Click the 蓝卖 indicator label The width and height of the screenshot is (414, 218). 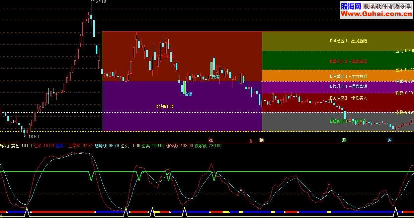click(60, 146)
